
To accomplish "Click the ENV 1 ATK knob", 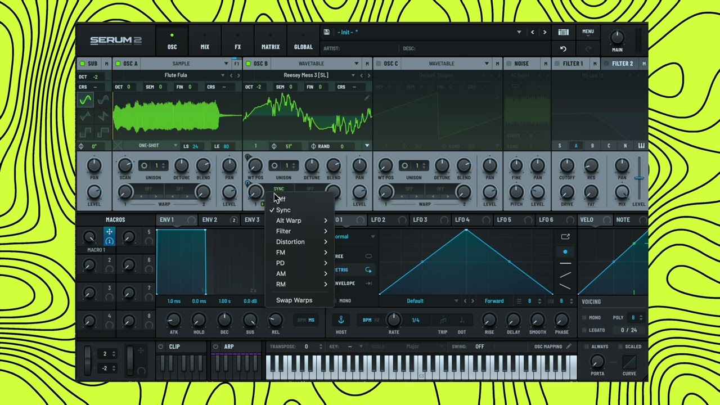I will point(174,321).
